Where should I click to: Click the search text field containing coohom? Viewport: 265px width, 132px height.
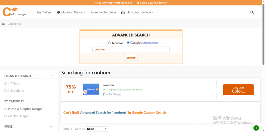pos(131,49)
